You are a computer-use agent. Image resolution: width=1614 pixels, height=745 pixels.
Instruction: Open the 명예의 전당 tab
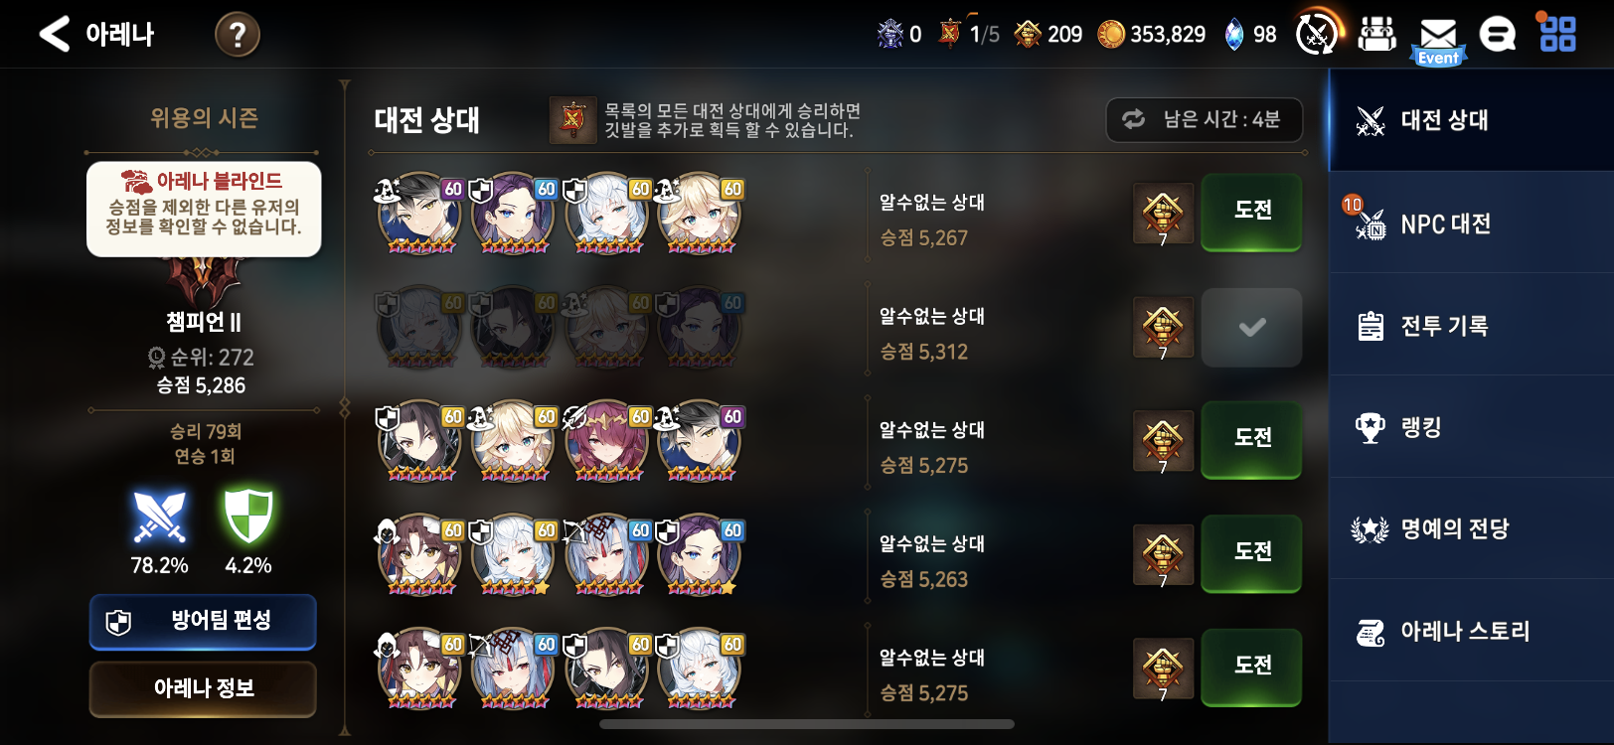[x=1471, y=529]
